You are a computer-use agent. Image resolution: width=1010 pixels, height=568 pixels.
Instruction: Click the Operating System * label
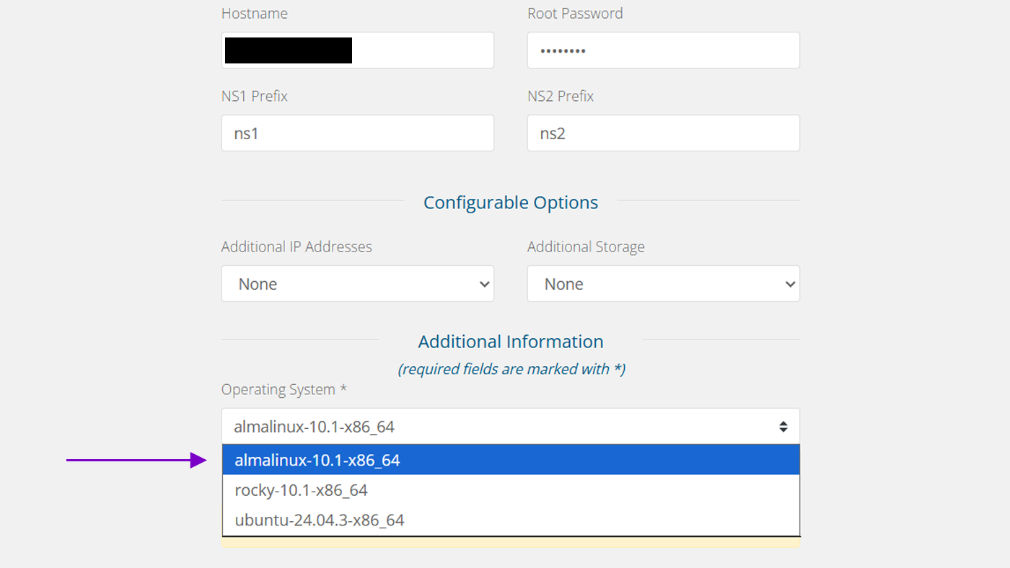284,390
